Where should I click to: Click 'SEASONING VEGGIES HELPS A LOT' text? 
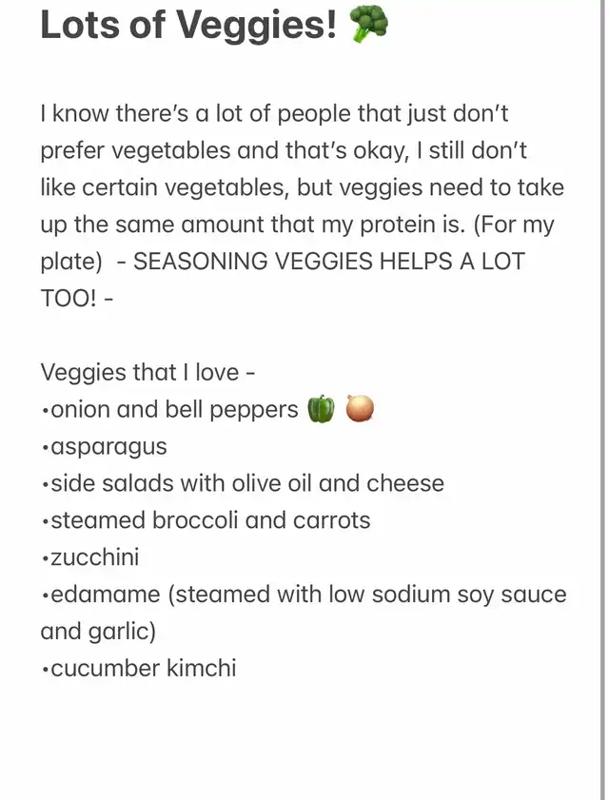[x=328, y=262]
